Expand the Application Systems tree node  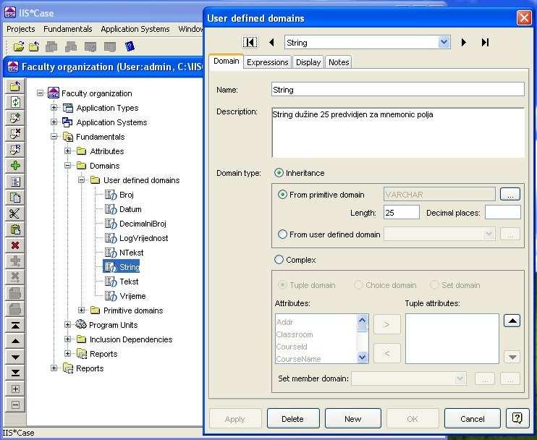point(54,122)
